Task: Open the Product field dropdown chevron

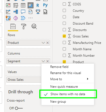Action: pos(43,43)
